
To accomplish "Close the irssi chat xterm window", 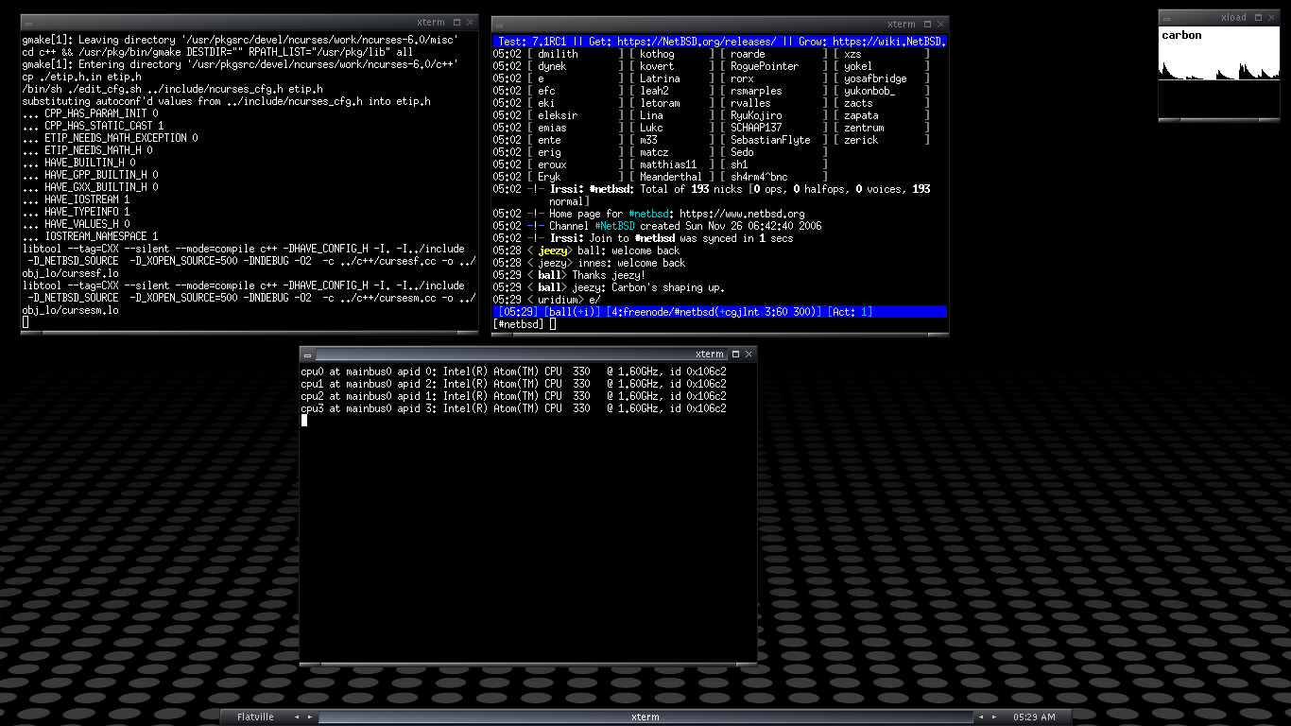I will click(x=941, y=24).
